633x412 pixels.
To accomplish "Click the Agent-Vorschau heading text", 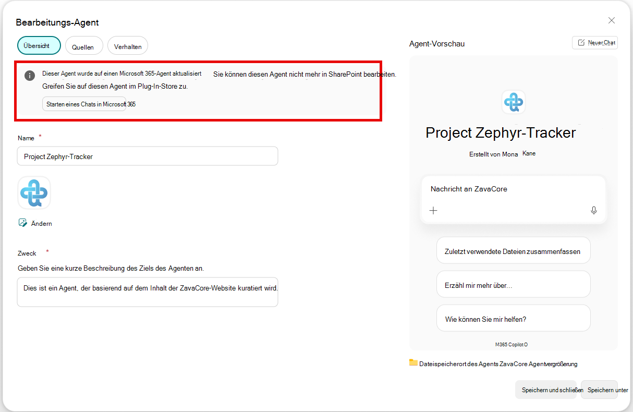I will 437,44.
